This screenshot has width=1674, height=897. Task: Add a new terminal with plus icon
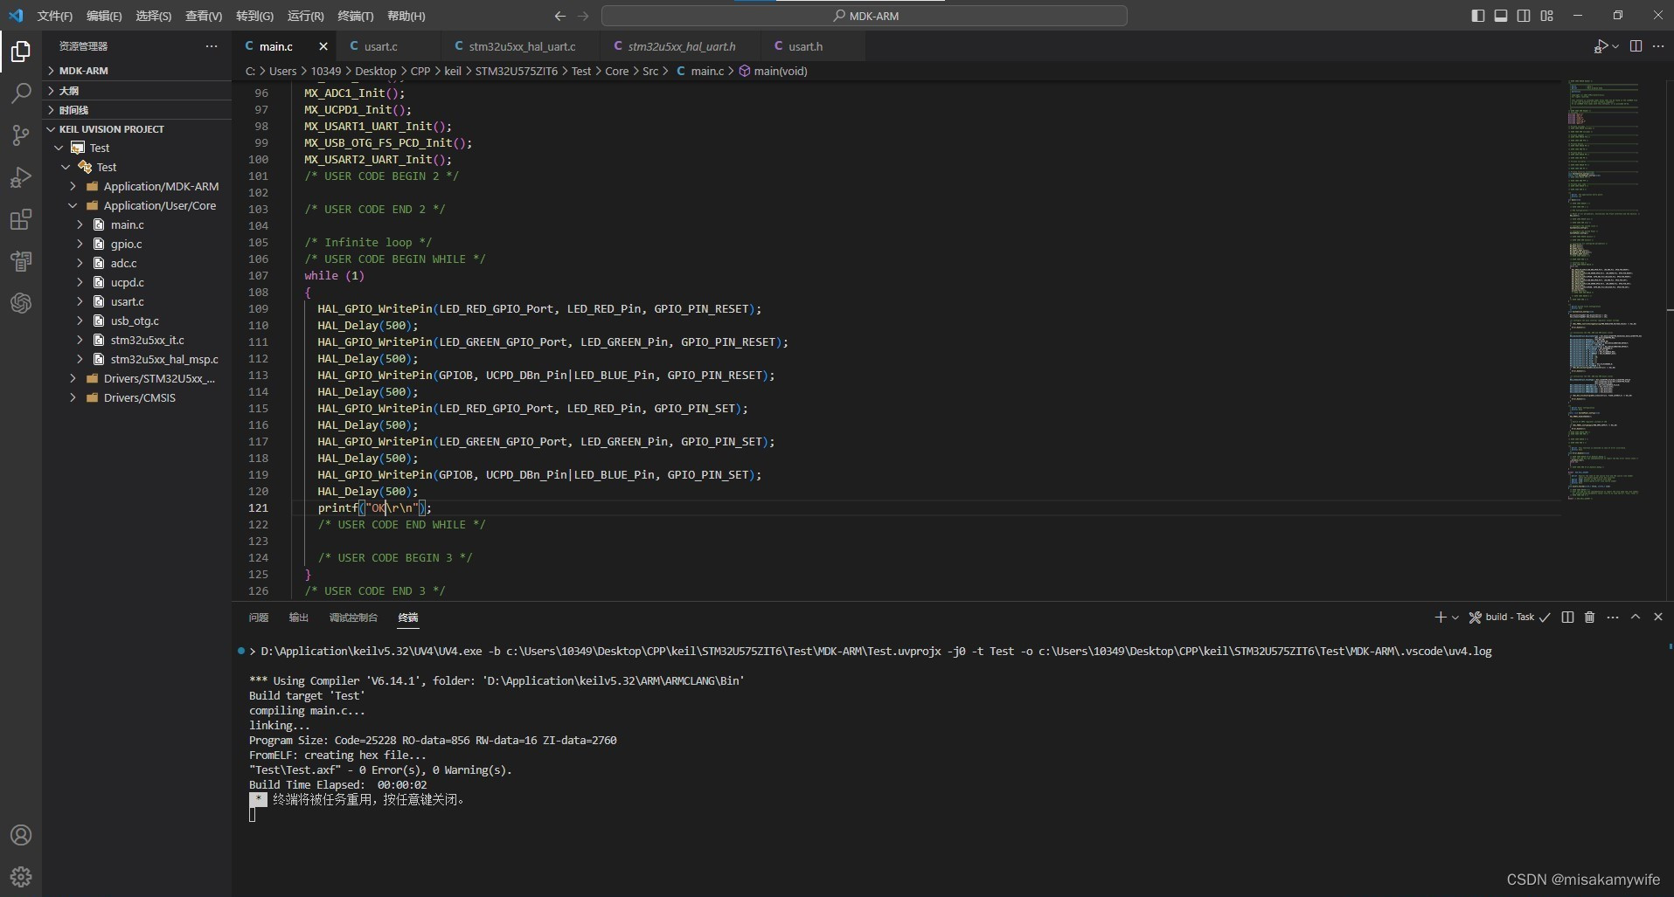coord(1440,618)
